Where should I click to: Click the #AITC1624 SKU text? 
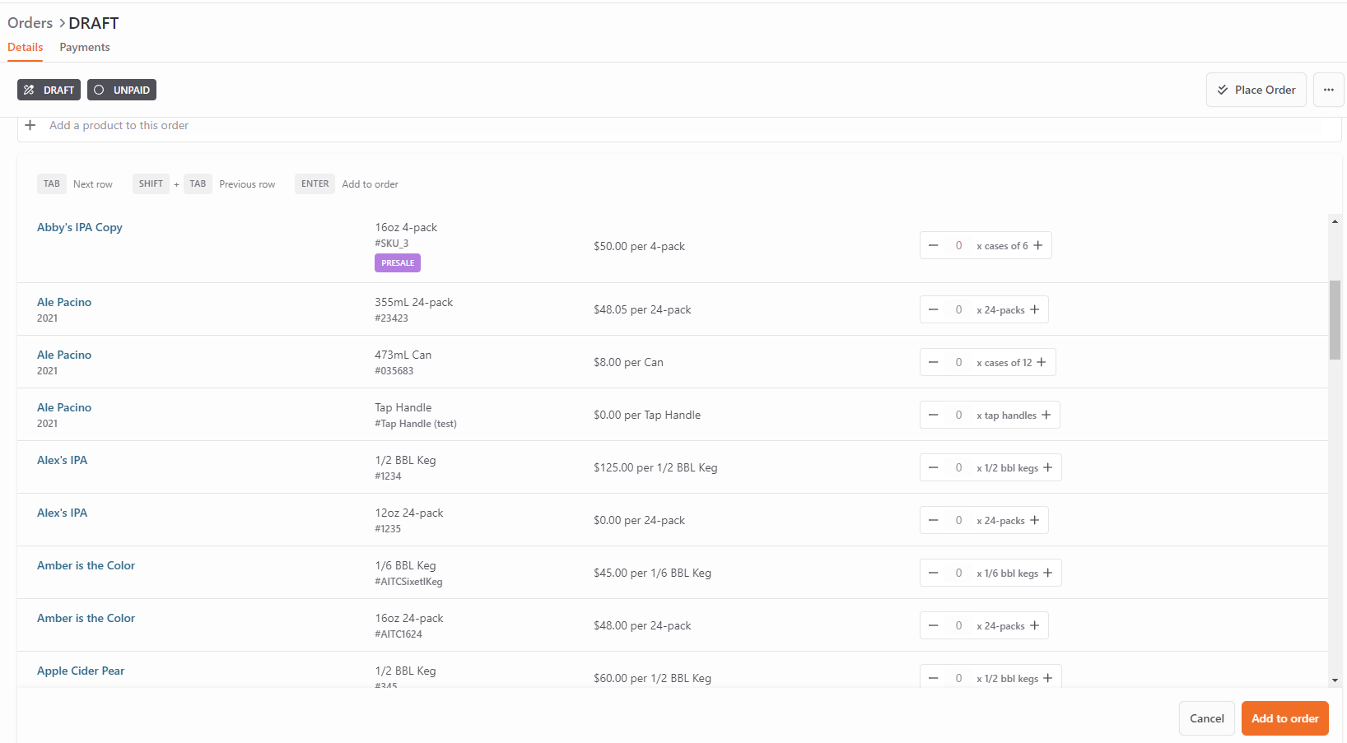pos(399,634)
